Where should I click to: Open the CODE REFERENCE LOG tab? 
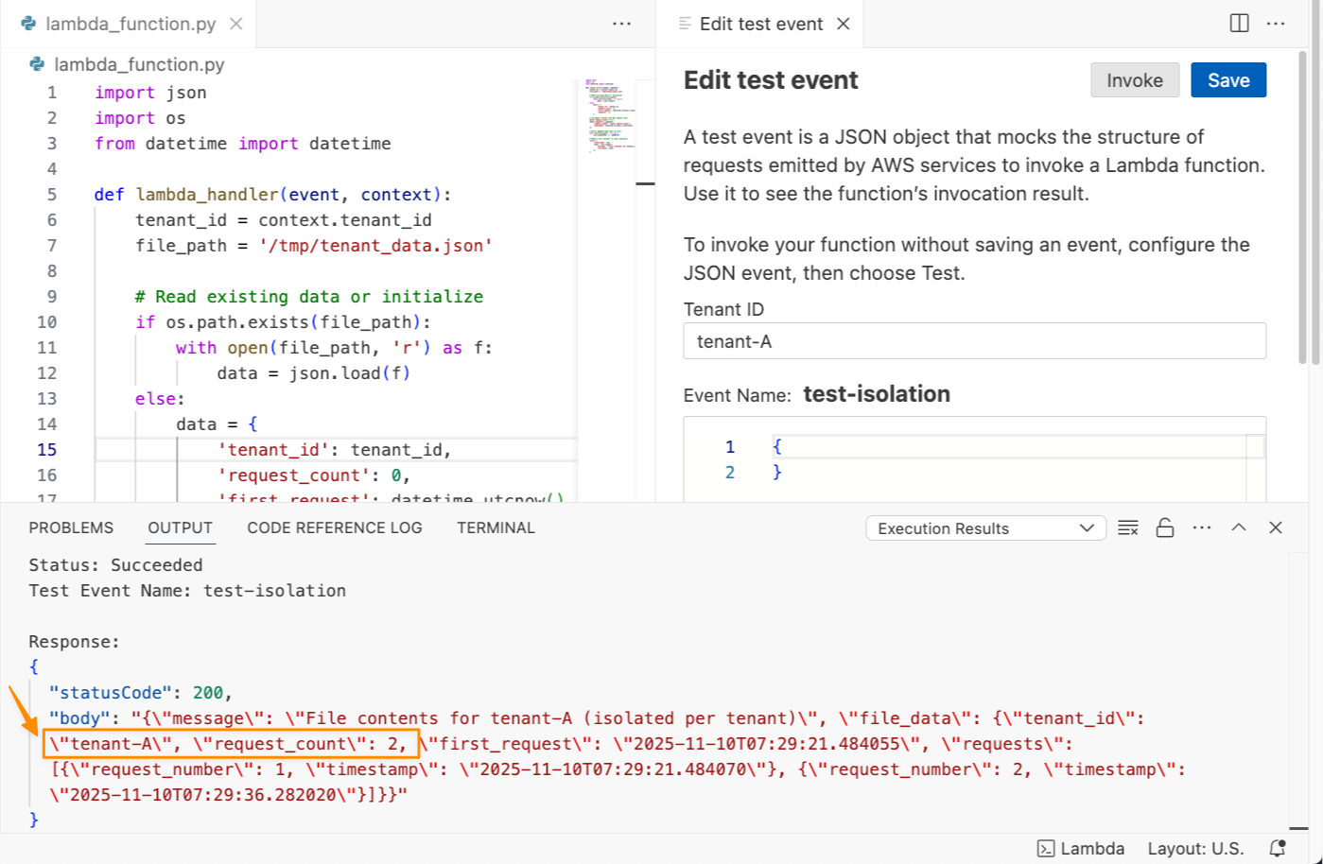pos(335,527)
